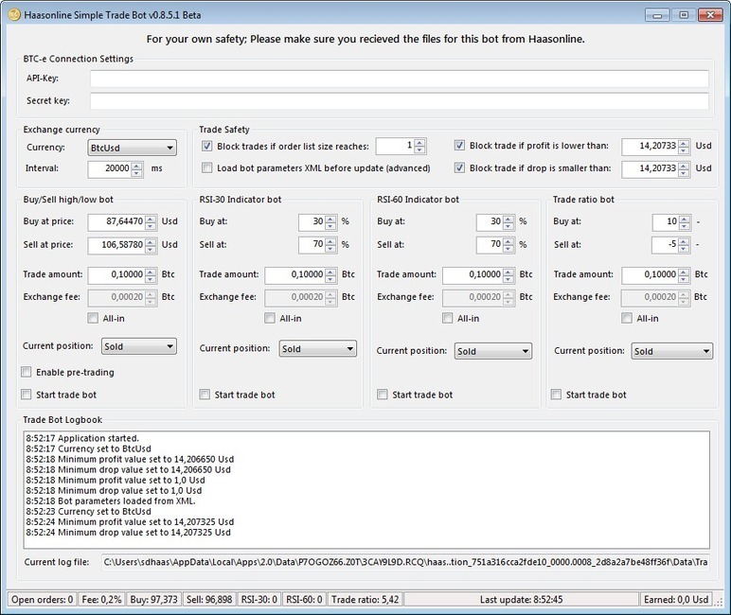Check Start trade bot for RSI-30 bot
This screenshot has height=615, width=731.
point(205,395)
